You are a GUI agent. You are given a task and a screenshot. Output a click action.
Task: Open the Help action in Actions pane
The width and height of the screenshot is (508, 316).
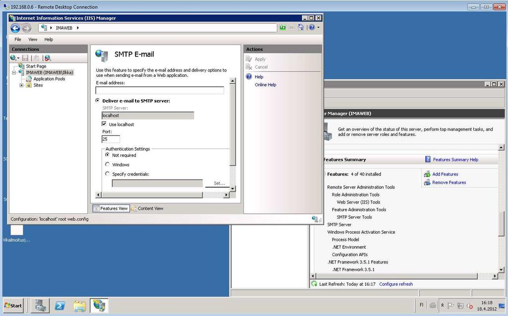259,77
